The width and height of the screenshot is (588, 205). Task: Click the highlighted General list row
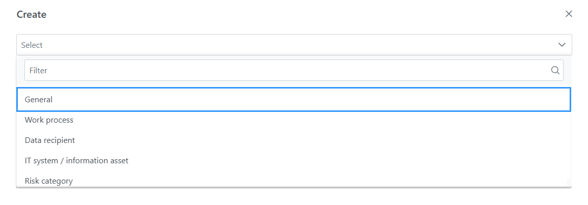(x=294, y=100)
